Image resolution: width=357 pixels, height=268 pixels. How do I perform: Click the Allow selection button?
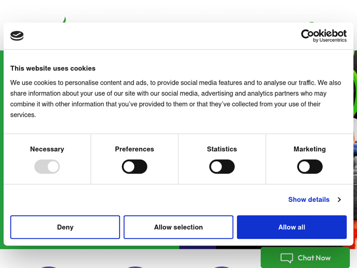coord(178,227)
